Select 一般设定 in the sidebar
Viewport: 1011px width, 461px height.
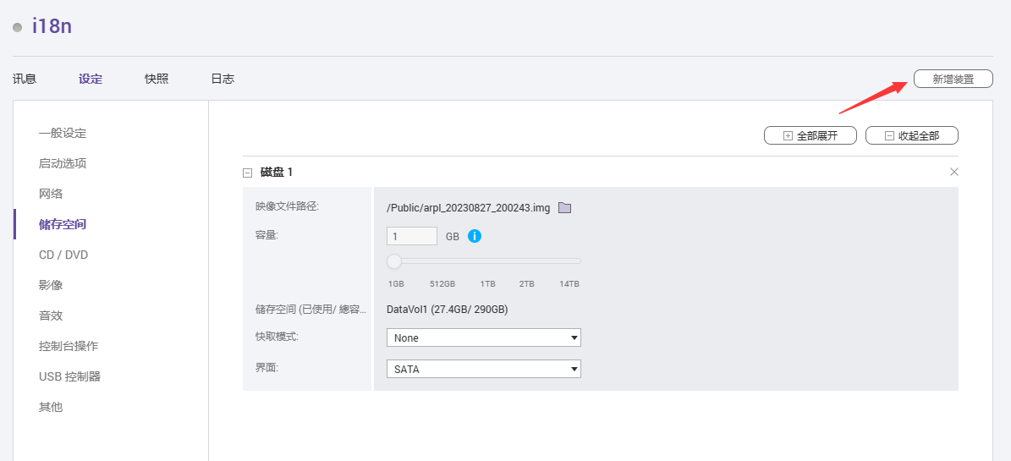click(63, 134)
